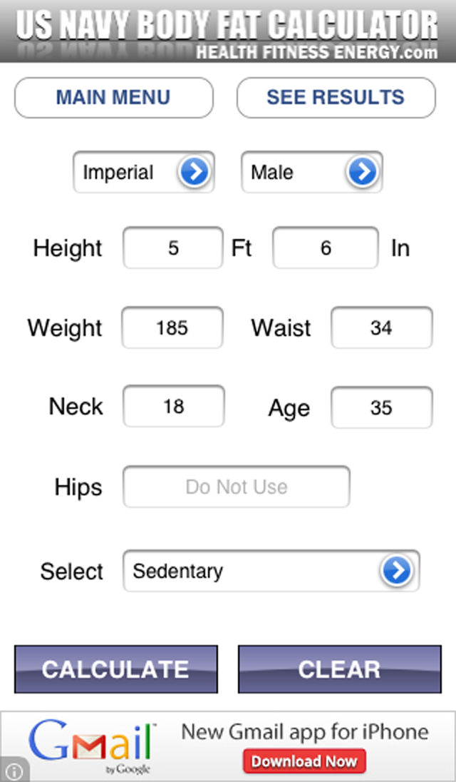Open the MAIN MENU
The width and height of the screenshot is (456, 782).
[x=113, y=98]
